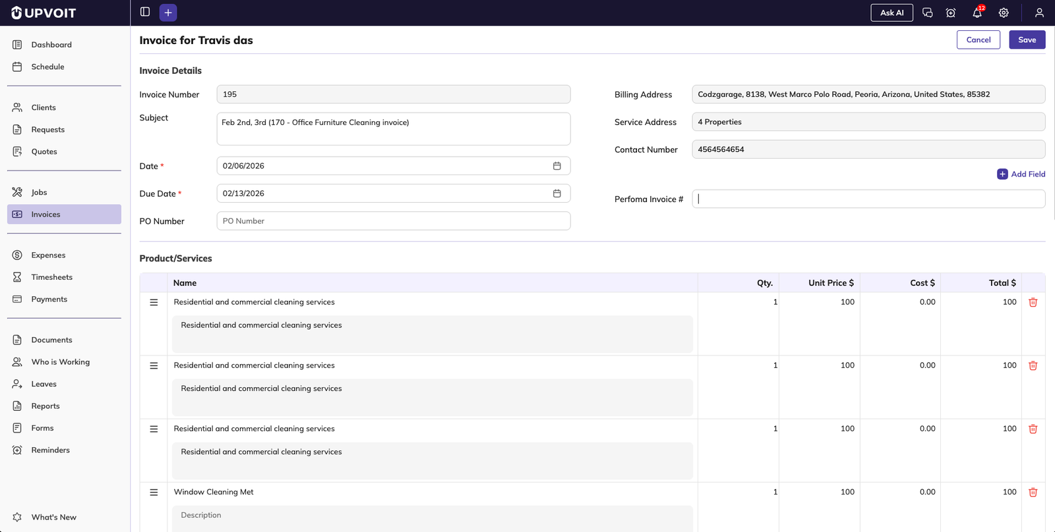Open Leaves in sidebar
The image size is (1055, 532).
(64, 384)
